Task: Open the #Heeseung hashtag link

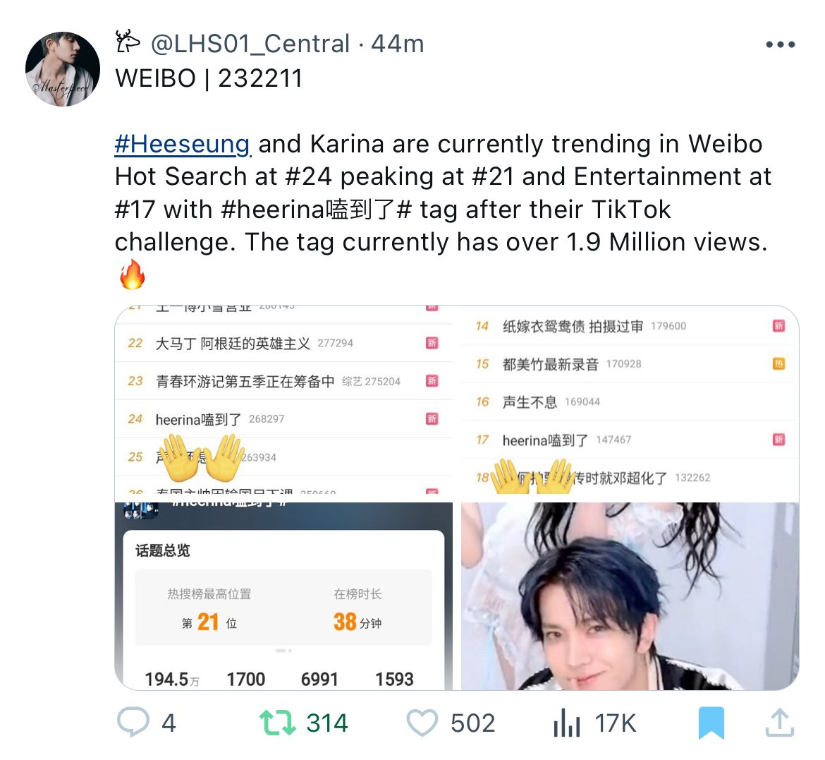Action: (183, 144)
